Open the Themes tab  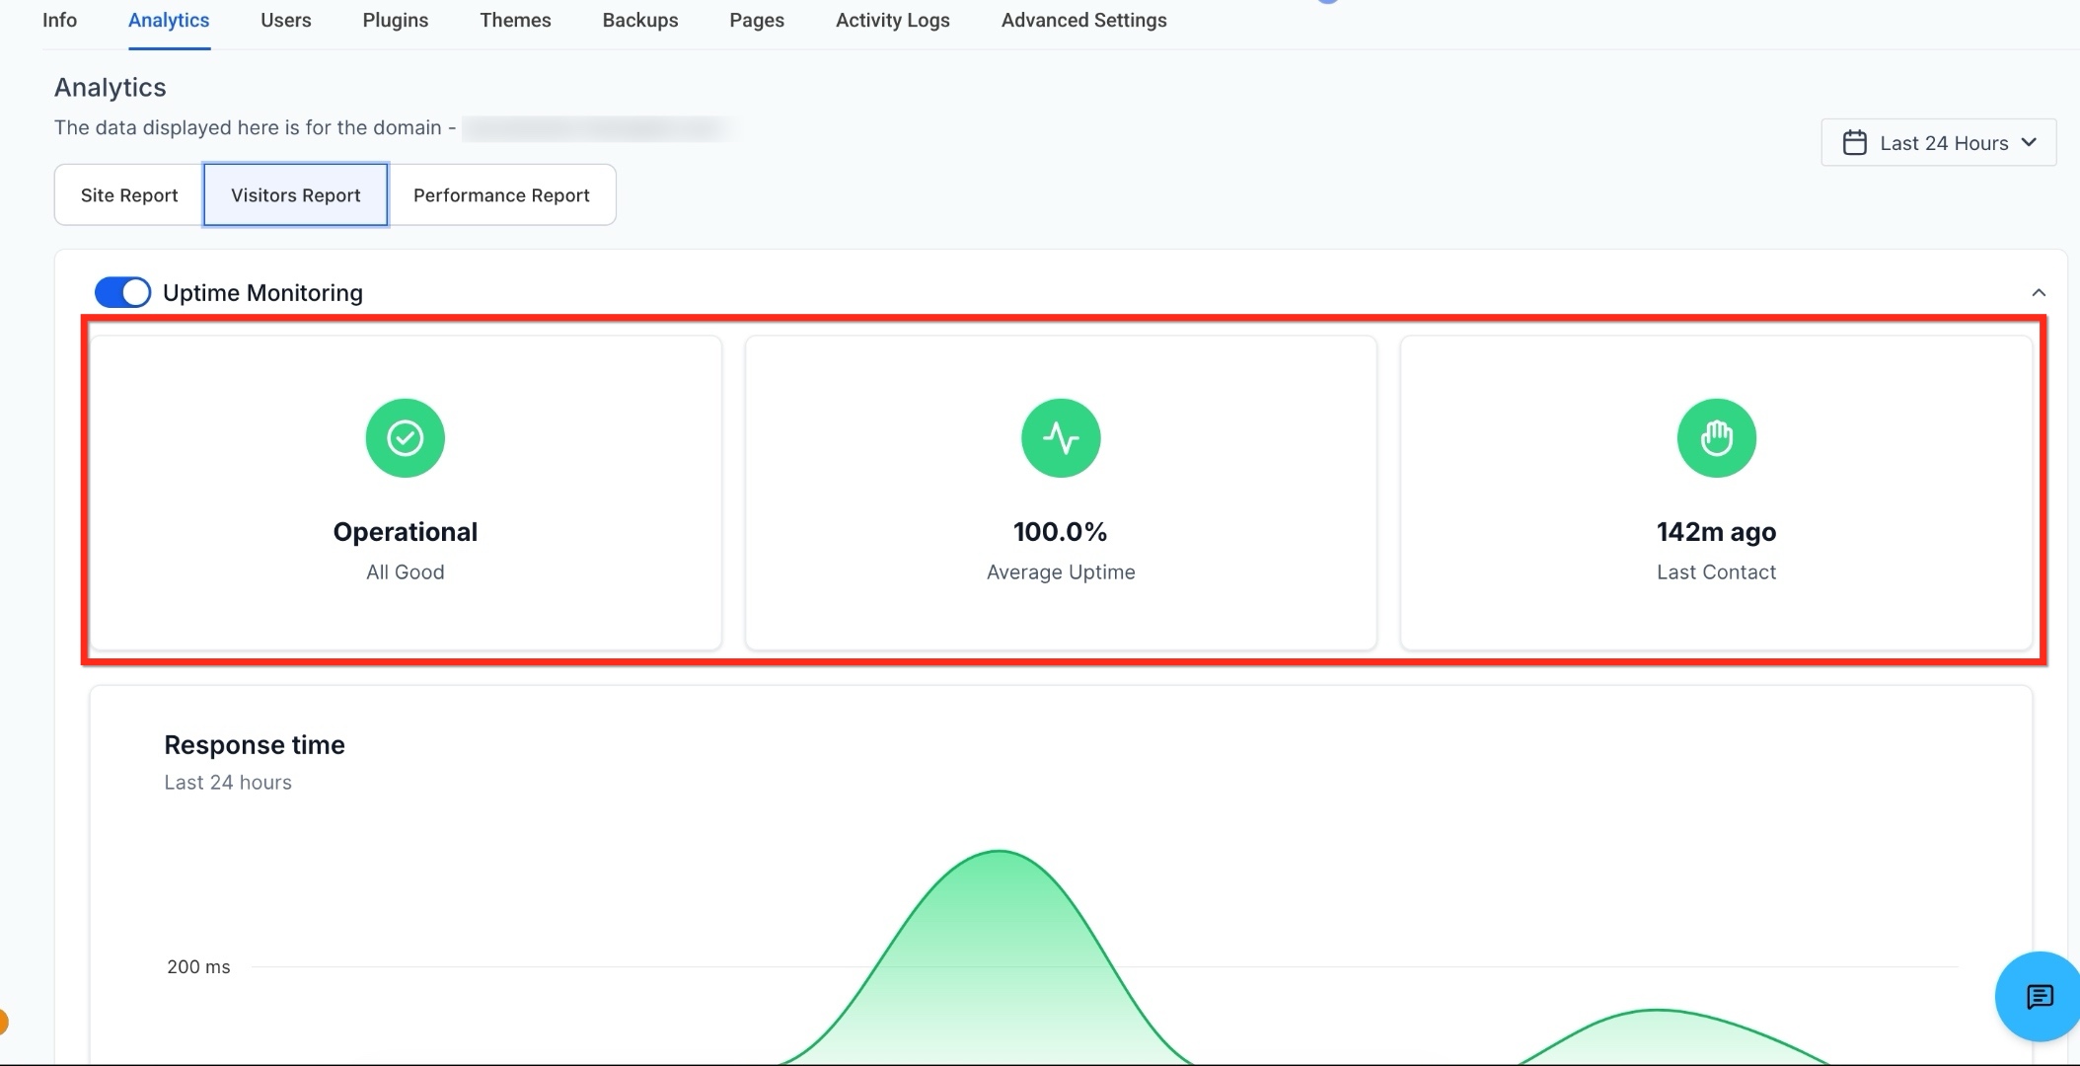(515, 21)
